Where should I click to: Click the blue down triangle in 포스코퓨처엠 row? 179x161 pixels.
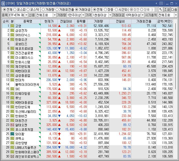tap(59, 129)
